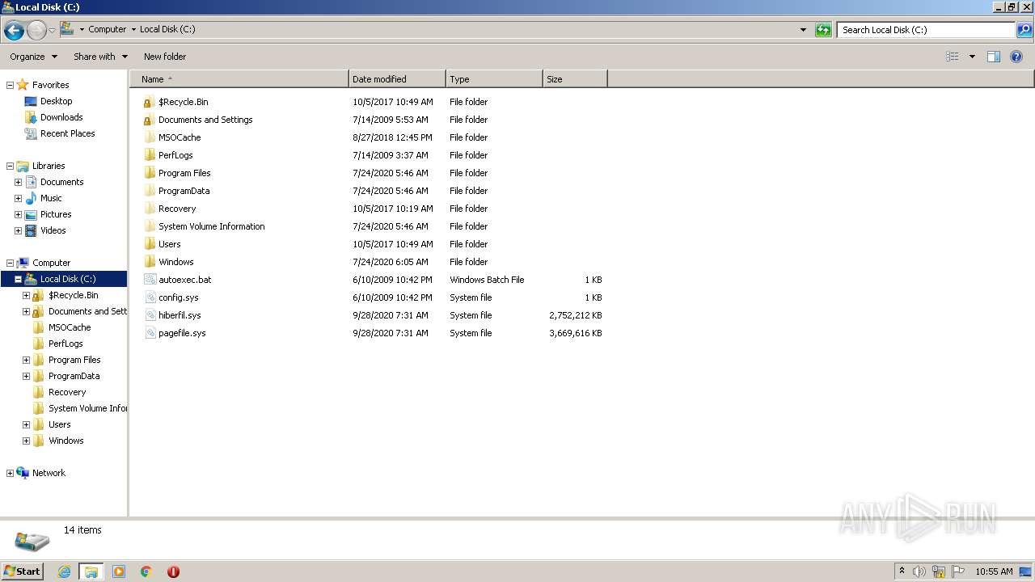Show hidden tray icons arrow

click(x=902, y=571)
